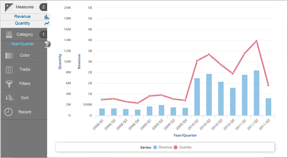This screenshot has width=288, height=158.
Task: Click the line chart icon beside Quantity
Action: point(47,23)
